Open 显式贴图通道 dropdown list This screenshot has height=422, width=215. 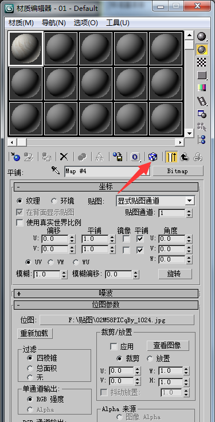pos(155,201)
